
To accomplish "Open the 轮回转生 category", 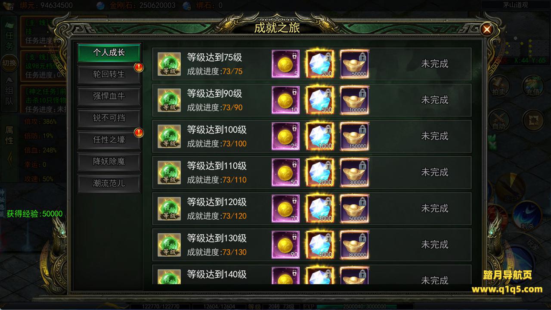I will point(109,74).
